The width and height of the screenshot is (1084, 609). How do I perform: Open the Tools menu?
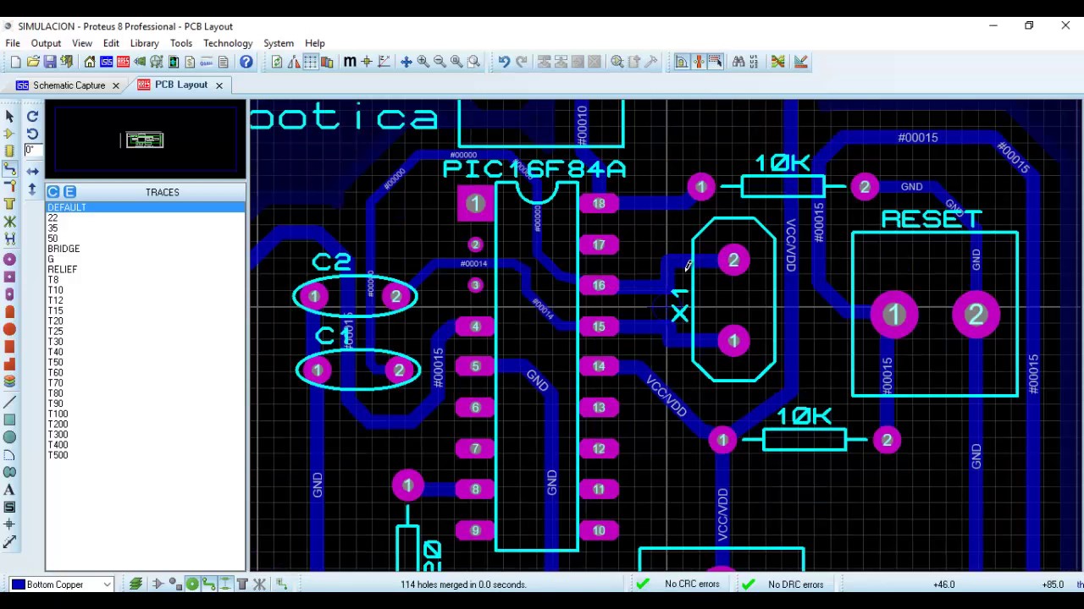181,43
